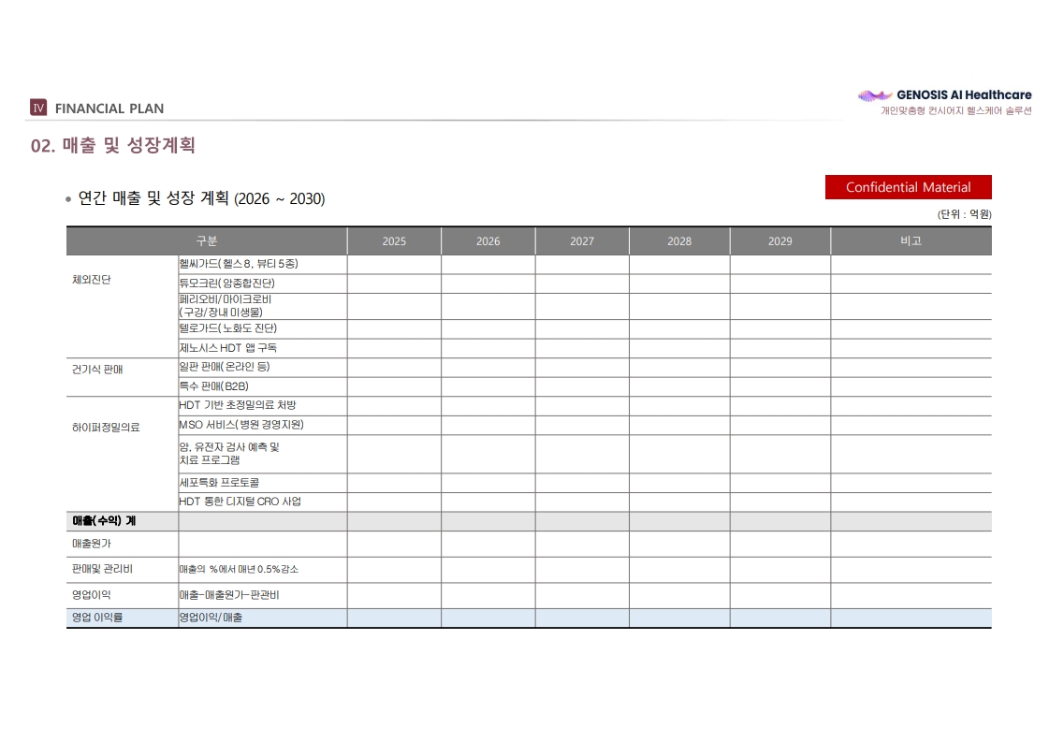Click the 2025 cell for 매출원가 row
The width and height of the screenshot is (1049, 742).
click(x=394, y=544)
